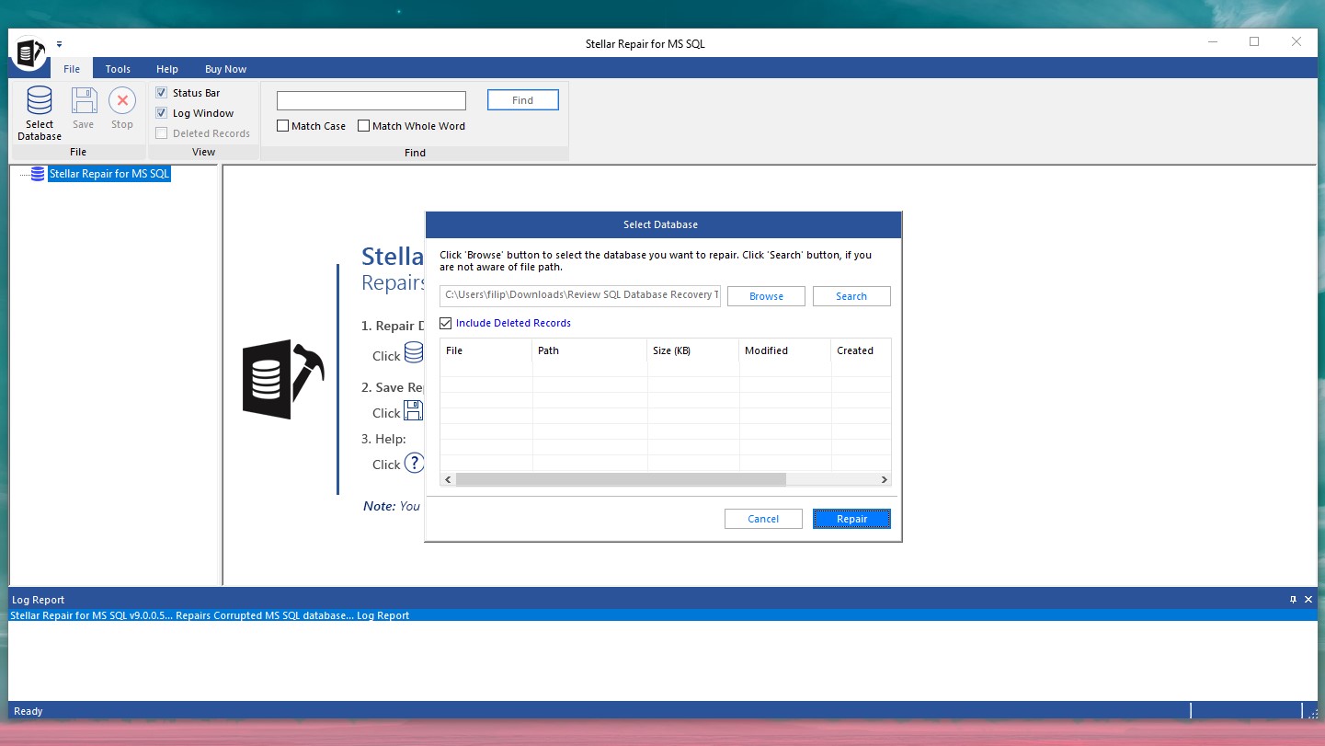Click the Search button in dialog
Screen dimensions: 1325x746
click(851, 296)
